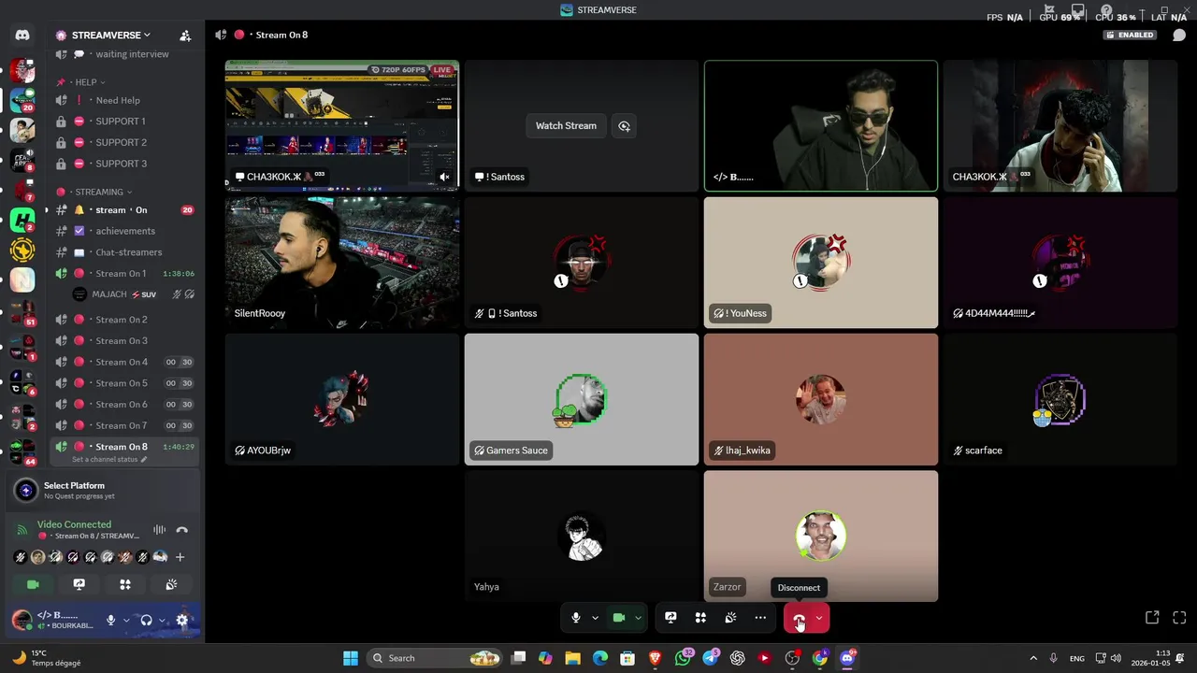Pop out the call window

tap(1152, 618)
